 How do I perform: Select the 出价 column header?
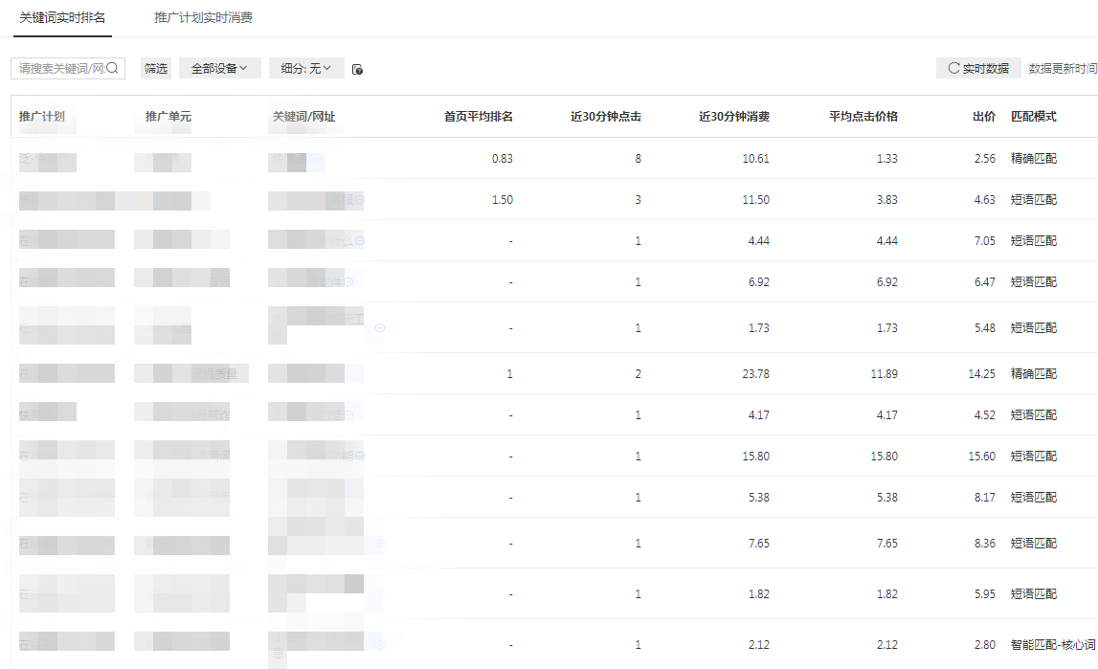coord(983,117)
